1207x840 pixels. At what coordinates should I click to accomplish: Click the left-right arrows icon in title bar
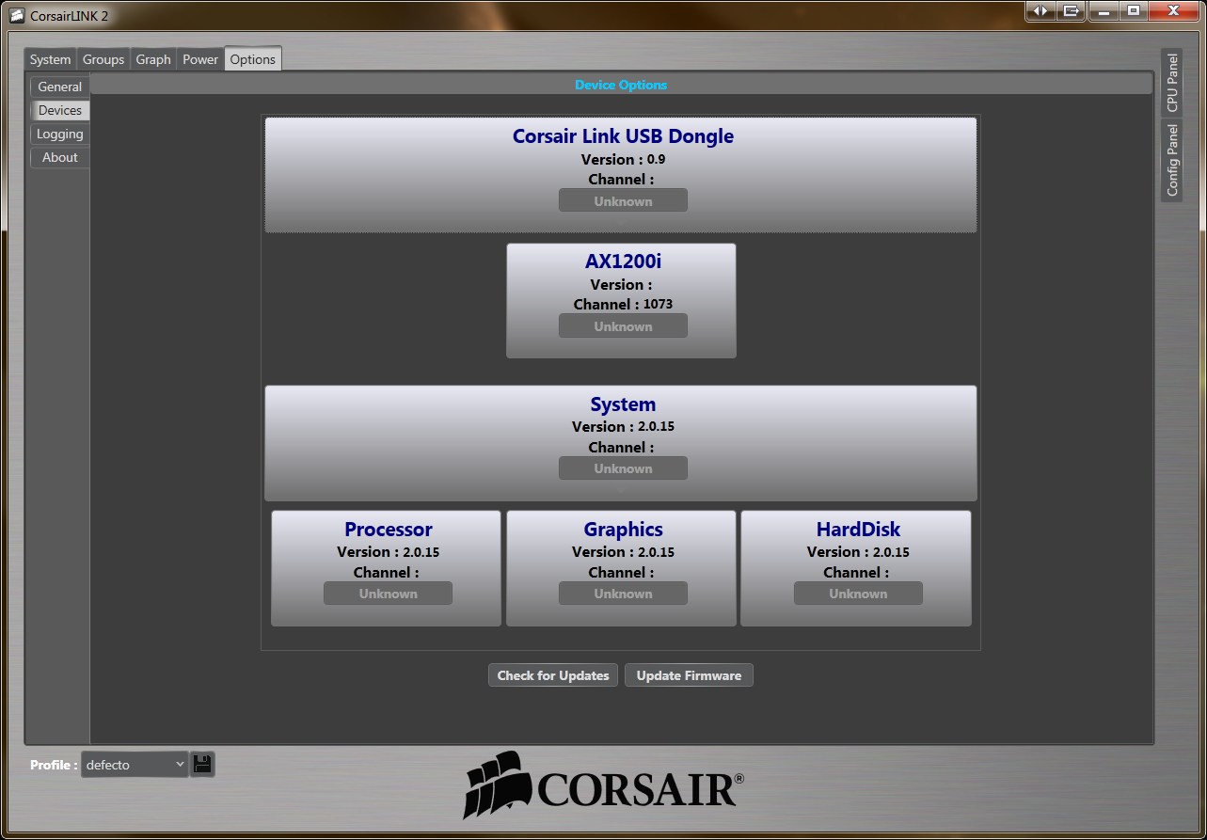coord(1040,11)
